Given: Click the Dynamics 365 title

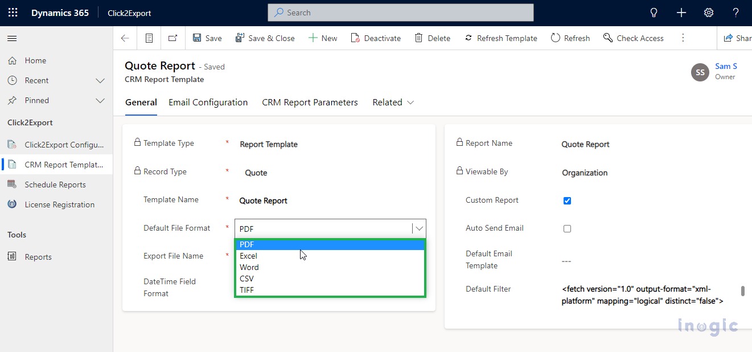Looking at the screenshot, I should pos(60,13).
